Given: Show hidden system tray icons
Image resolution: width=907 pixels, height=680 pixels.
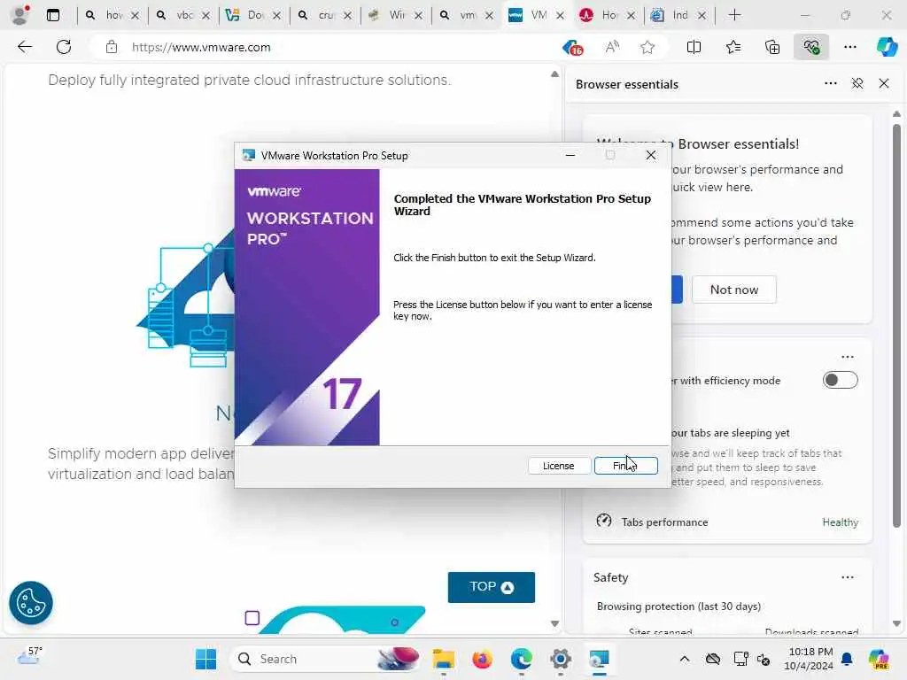Looking at the screenshot, I should [685, 659].
